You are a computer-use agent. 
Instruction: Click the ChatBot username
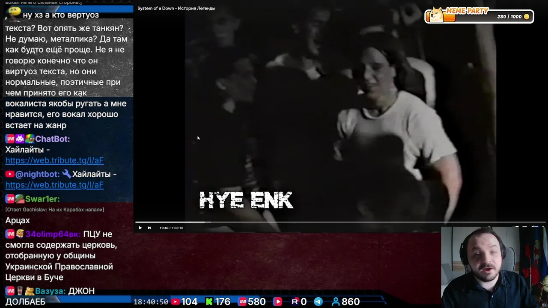pos(52,139)
